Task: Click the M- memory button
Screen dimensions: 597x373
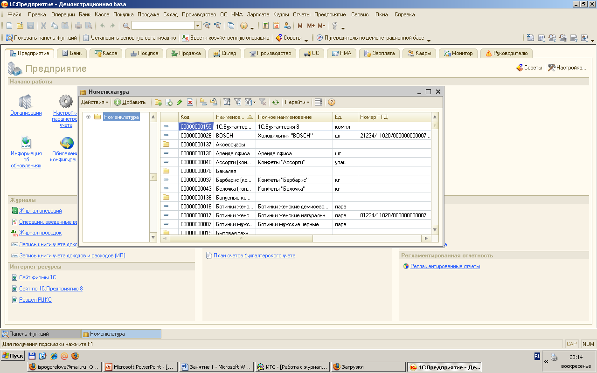Action: click(x=321, y=26)
